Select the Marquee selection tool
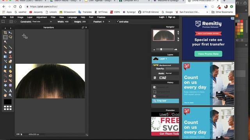 tap(5, 37)
